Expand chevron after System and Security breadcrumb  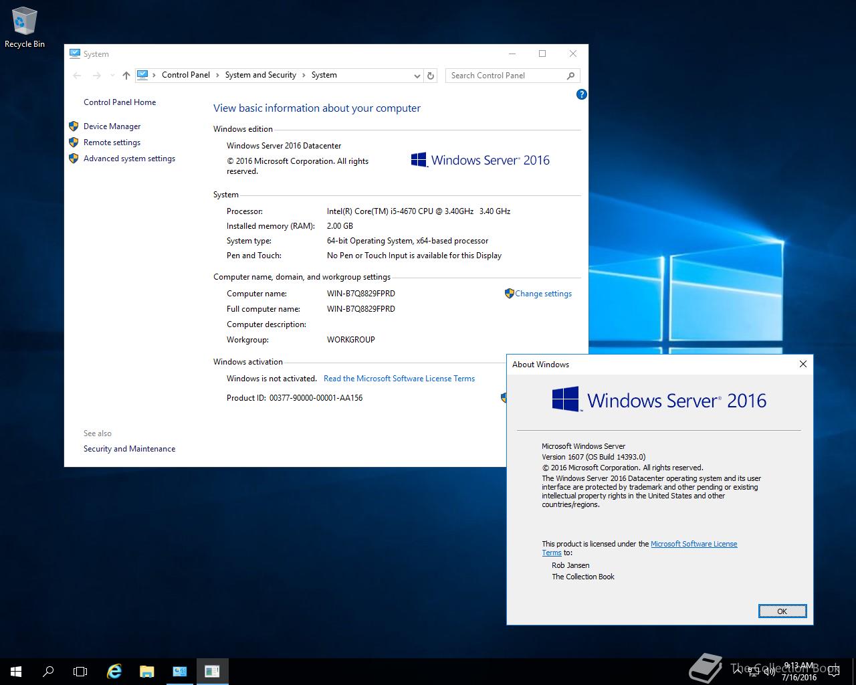click(303, 75)
